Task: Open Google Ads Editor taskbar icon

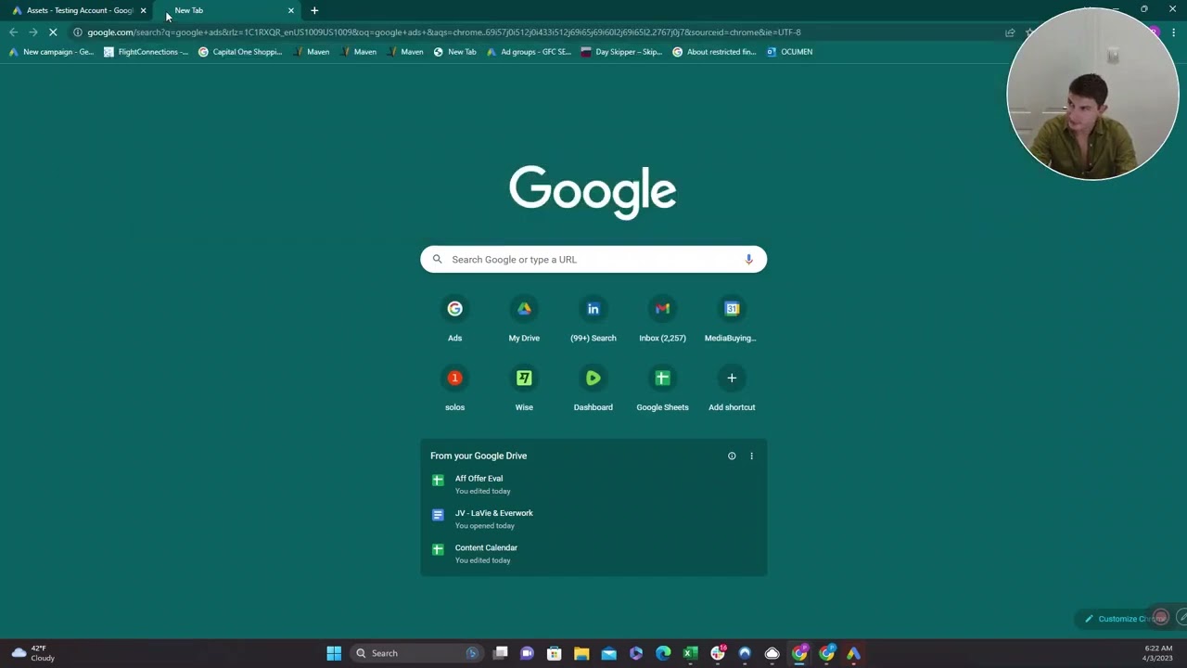Action: [x=853, y=653]
